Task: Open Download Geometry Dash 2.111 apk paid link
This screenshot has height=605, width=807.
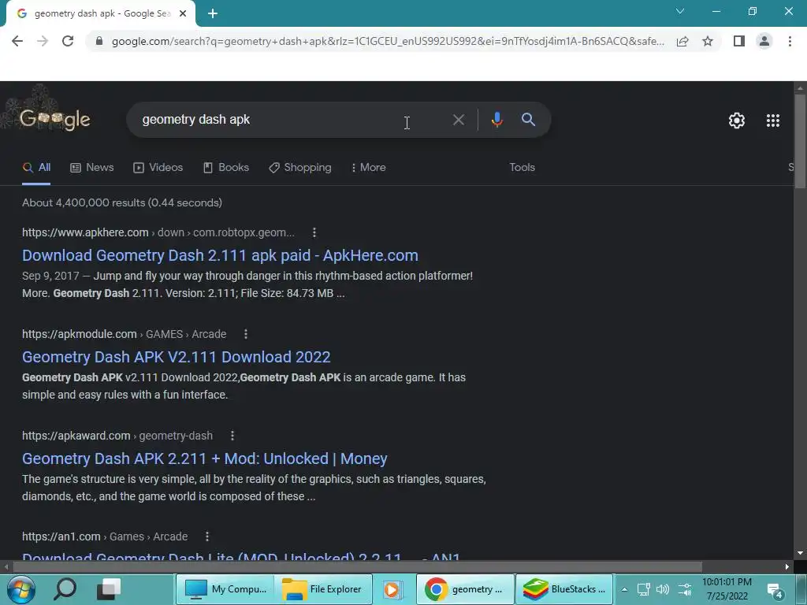Action: pyautogui.click(x=221, y=255)
